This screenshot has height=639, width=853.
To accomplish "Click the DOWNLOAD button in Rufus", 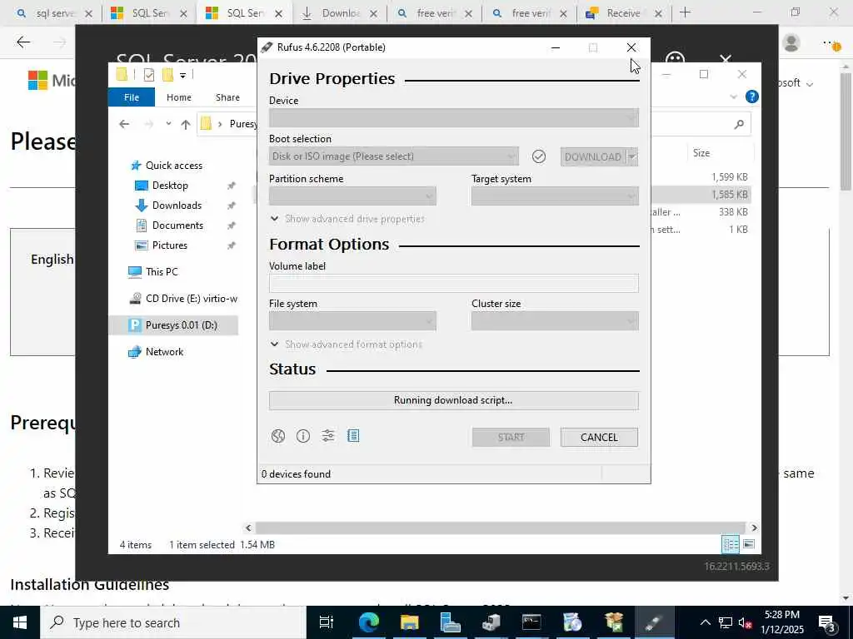I will tap(593, 156).
